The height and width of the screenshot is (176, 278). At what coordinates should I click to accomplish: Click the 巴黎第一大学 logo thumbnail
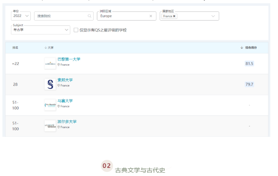(50, 63)
